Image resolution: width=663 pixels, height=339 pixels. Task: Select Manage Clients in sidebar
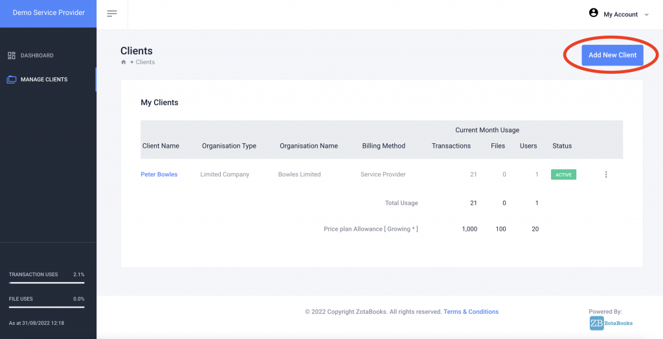coord(43,80)
